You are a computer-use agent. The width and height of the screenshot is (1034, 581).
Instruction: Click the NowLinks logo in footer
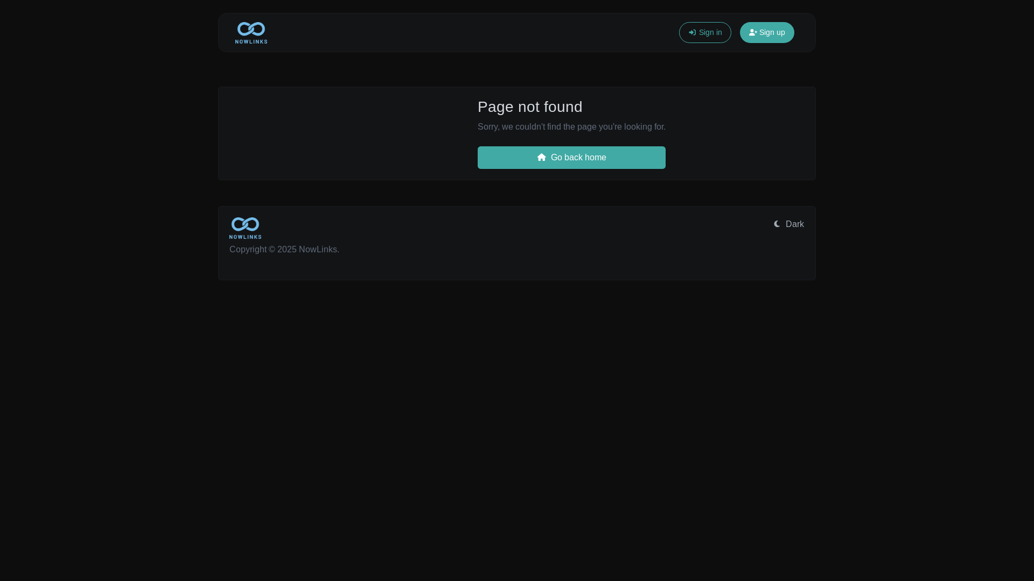245,228
